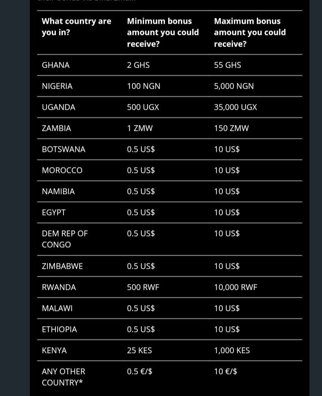The width and height of the screenshot is (322, 396).
Task: Click the 5,000 NGN maximum cell
Action: (x=234, y=86)
